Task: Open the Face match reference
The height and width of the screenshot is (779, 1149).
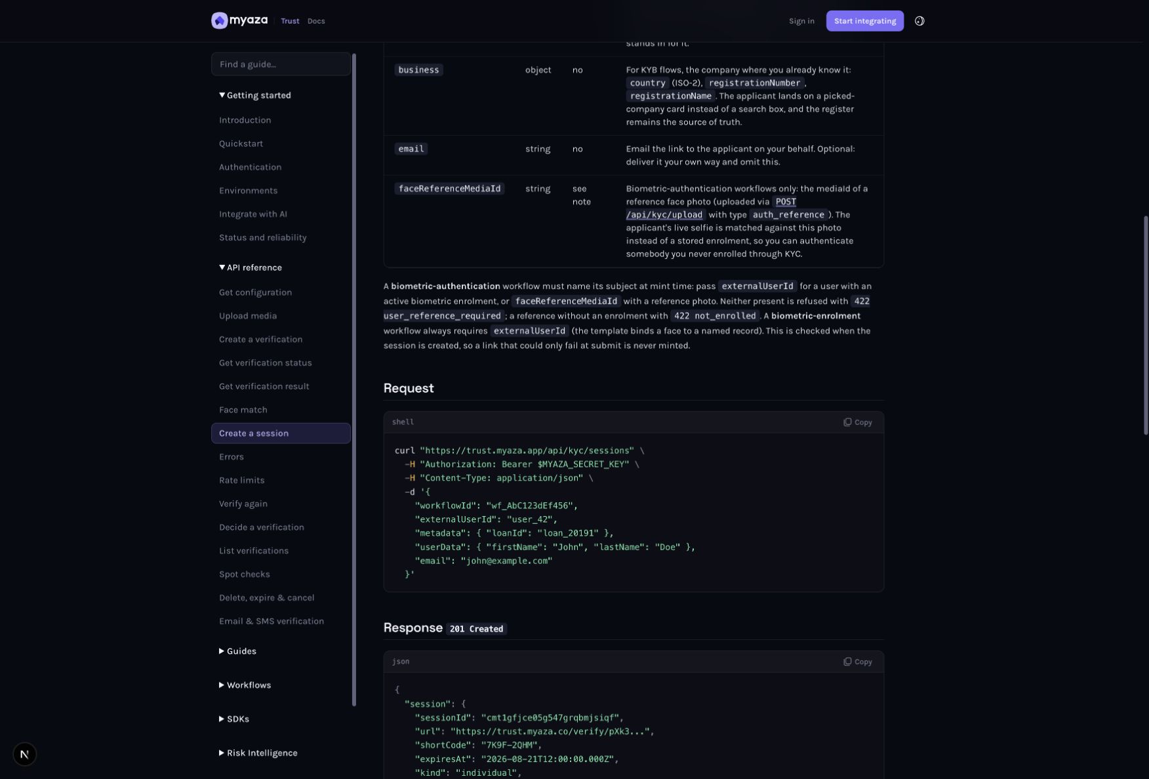Action: pyautogui.click(x=243, y=410)
